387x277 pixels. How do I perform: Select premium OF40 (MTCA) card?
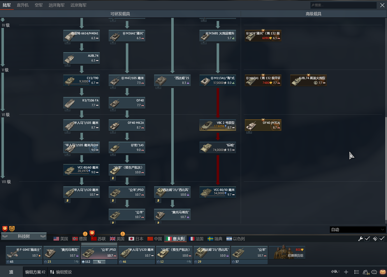point(263,125)
